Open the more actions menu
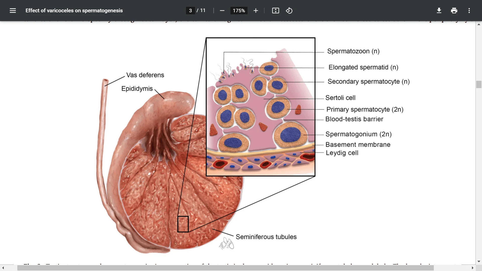The height and width of the screenshot is (271, 482). coord(469,11)
